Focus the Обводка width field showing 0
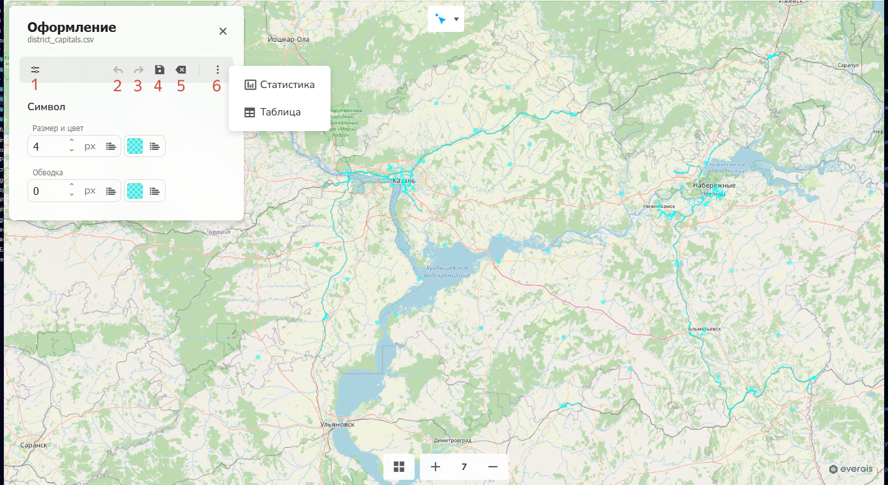Image resolution: width=888 pixels, height=485 pixels. (47, 191)
